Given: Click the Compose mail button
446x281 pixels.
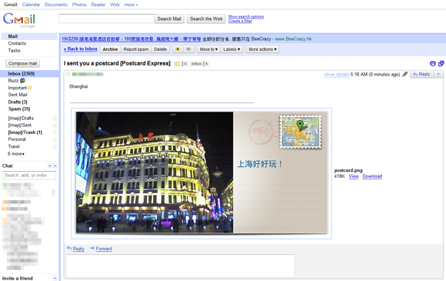Looking at the screenshot, I should click(23, 63).
